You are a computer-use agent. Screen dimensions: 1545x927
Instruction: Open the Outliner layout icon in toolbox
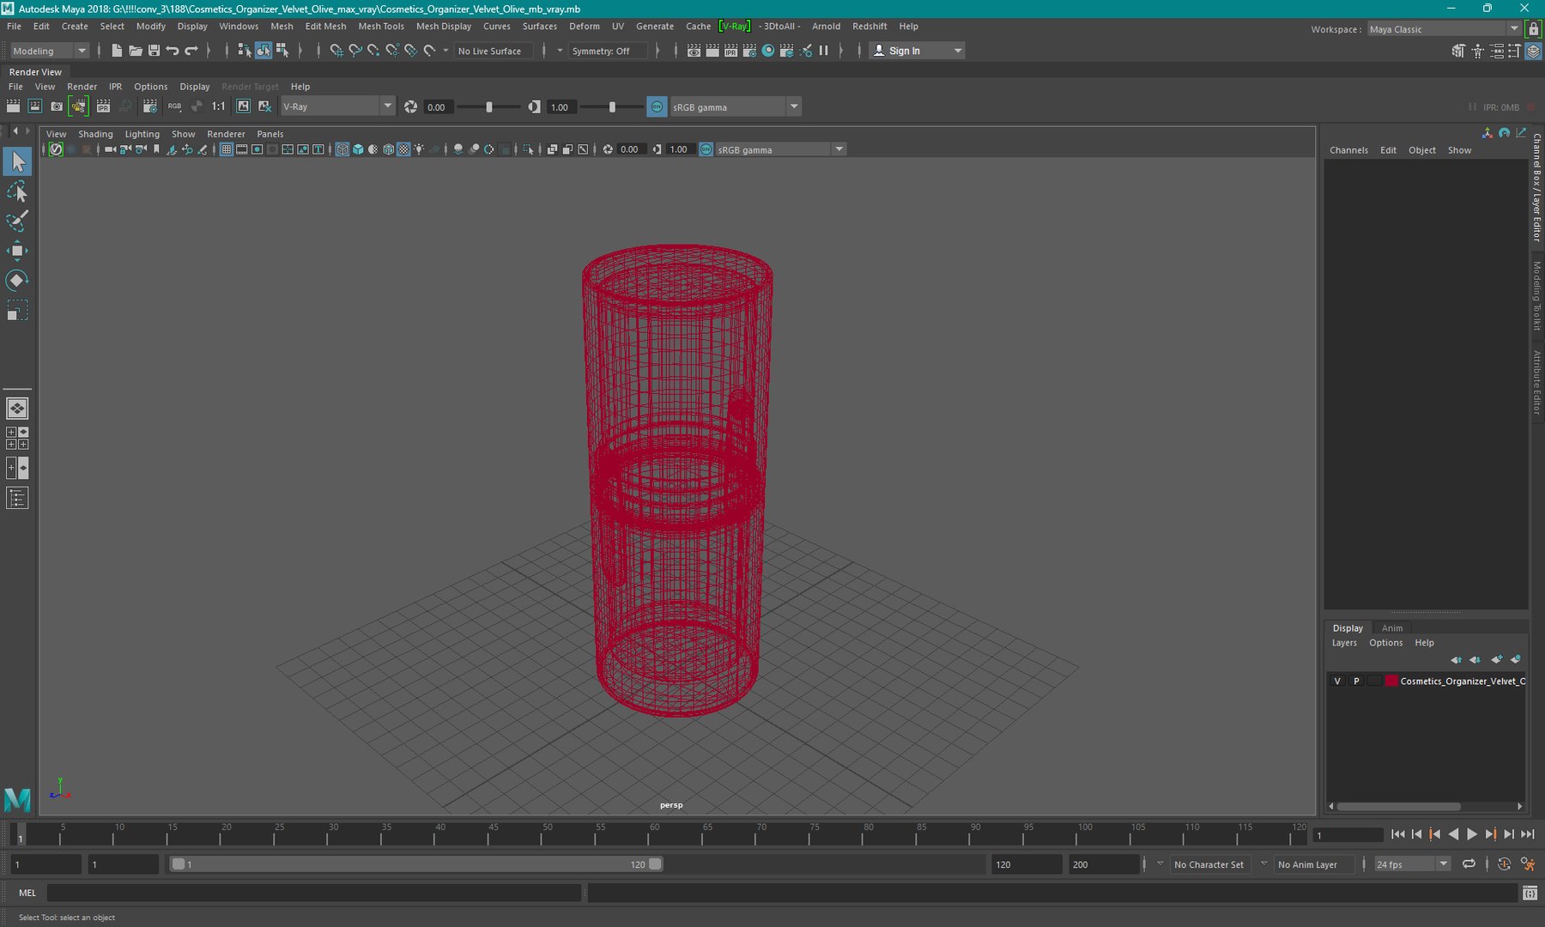point(17,498)
